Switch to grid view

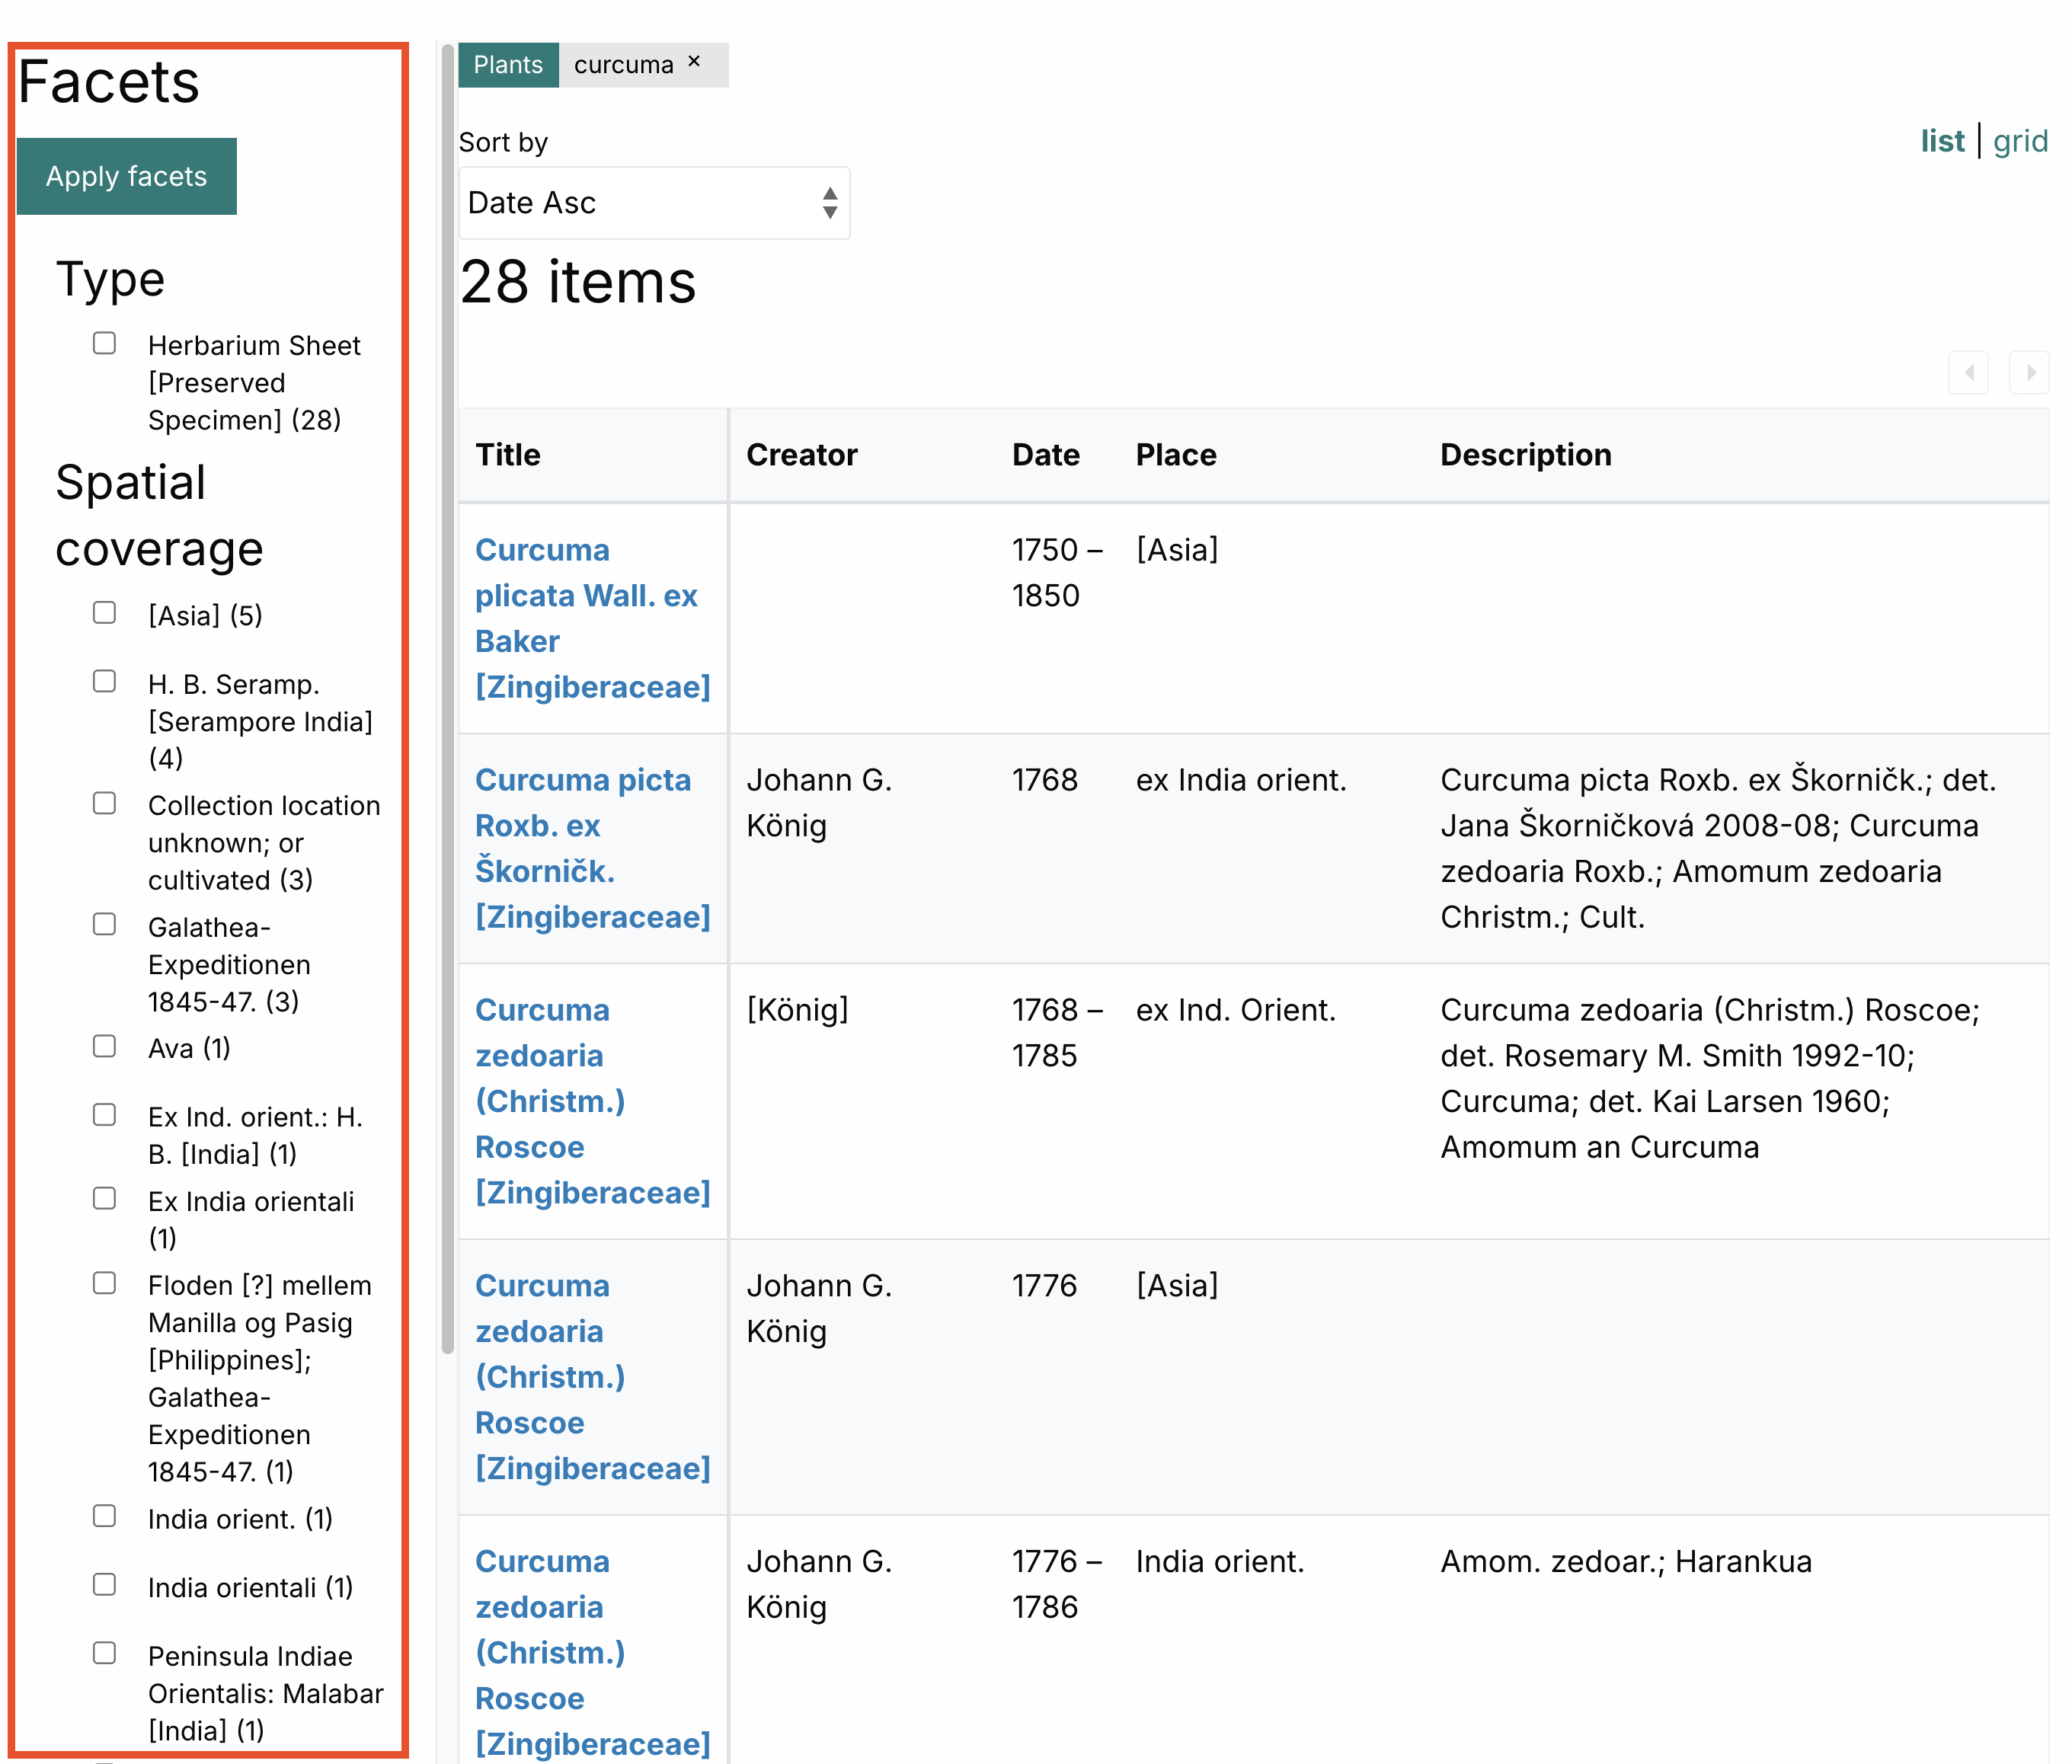click(x=2019, y=142)
